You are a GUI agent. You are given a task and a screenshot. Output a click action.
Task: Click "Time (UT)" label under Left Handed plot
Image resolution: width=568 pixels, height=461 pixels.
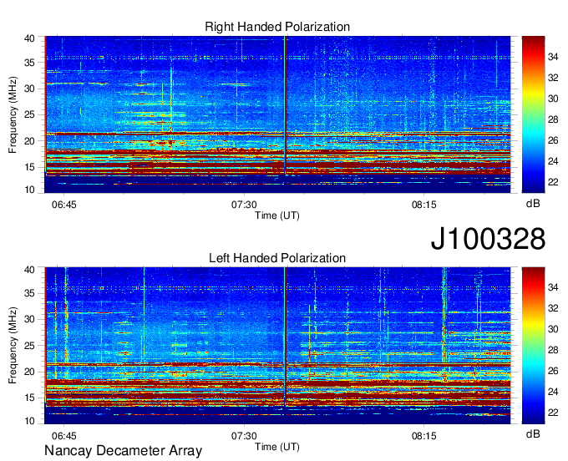click(277, 447)
